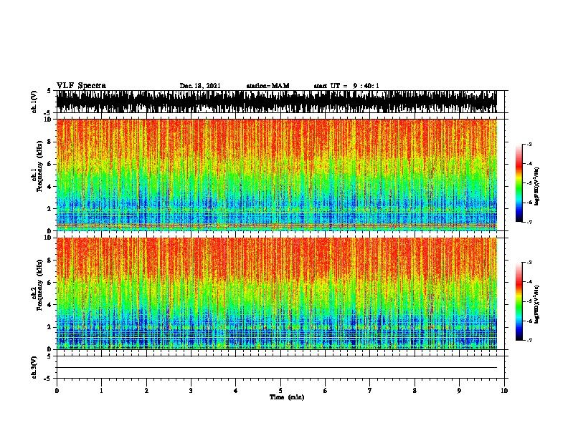
Task: Click the time axis tick label 2
Action: 146,390
